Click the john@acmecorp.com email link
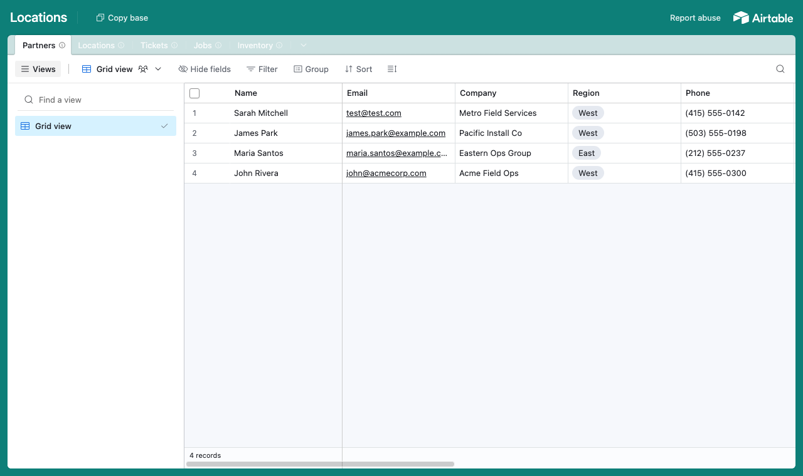The image size is (803, 476). [x=386, y=173]
